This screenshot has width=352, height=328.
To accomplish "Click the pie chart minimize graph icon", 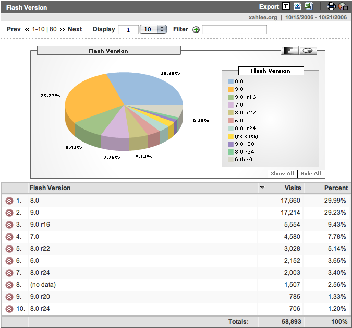I will 343,7.
